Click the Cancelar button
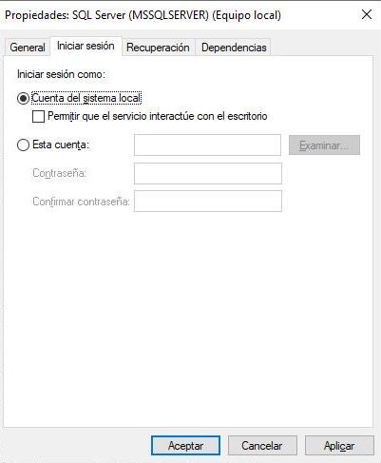 click(x=262, y=446)
